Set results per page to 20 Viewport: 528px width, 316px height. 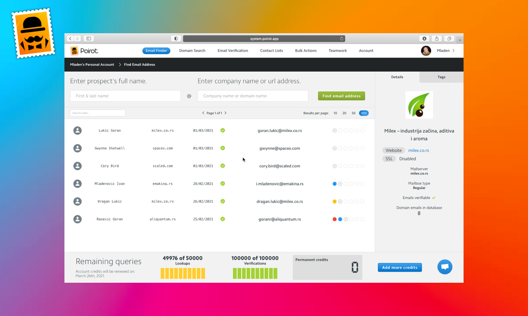344,113
